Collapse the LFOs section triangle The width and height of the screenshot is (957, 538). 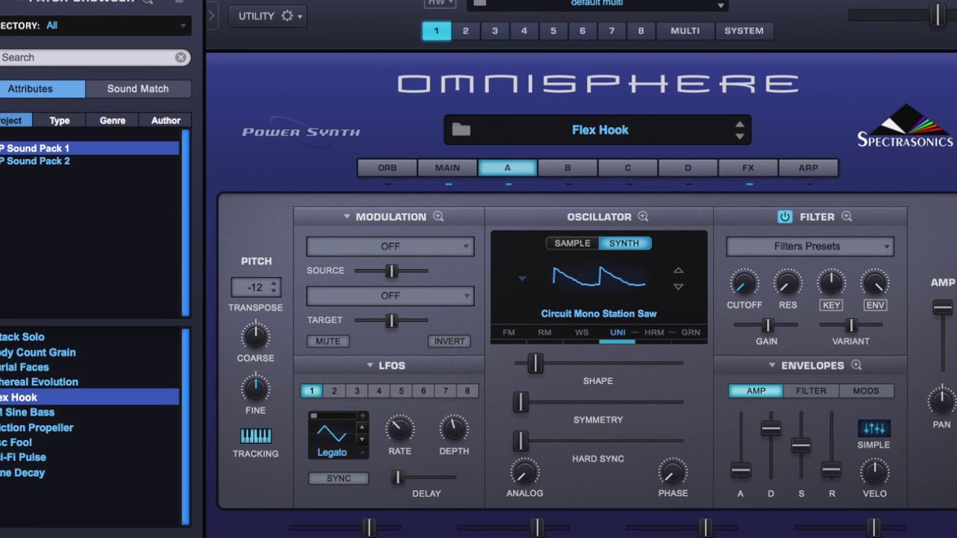pyautogui.click(x=369, y=365)
